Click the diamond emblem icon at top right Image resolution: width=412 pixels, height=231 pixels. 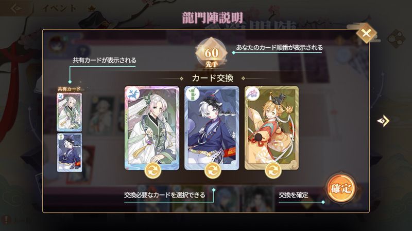pos(396,39)
